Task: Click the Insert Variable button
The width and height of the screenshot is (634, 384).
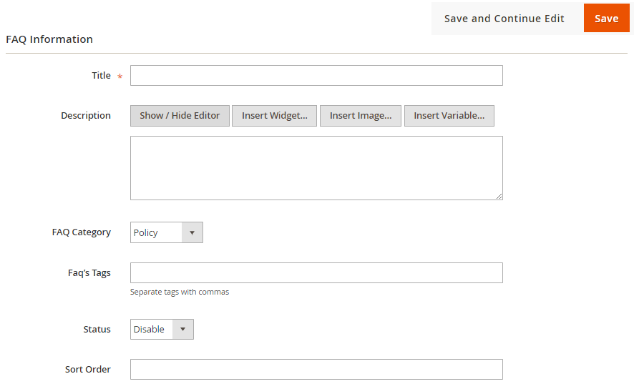Action: [x=449, y=116]
